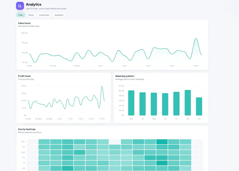Click the ₹6.0k label on Weekday pattern axis
This screenshot has width=239, height=171.
[x=122, y=101]
